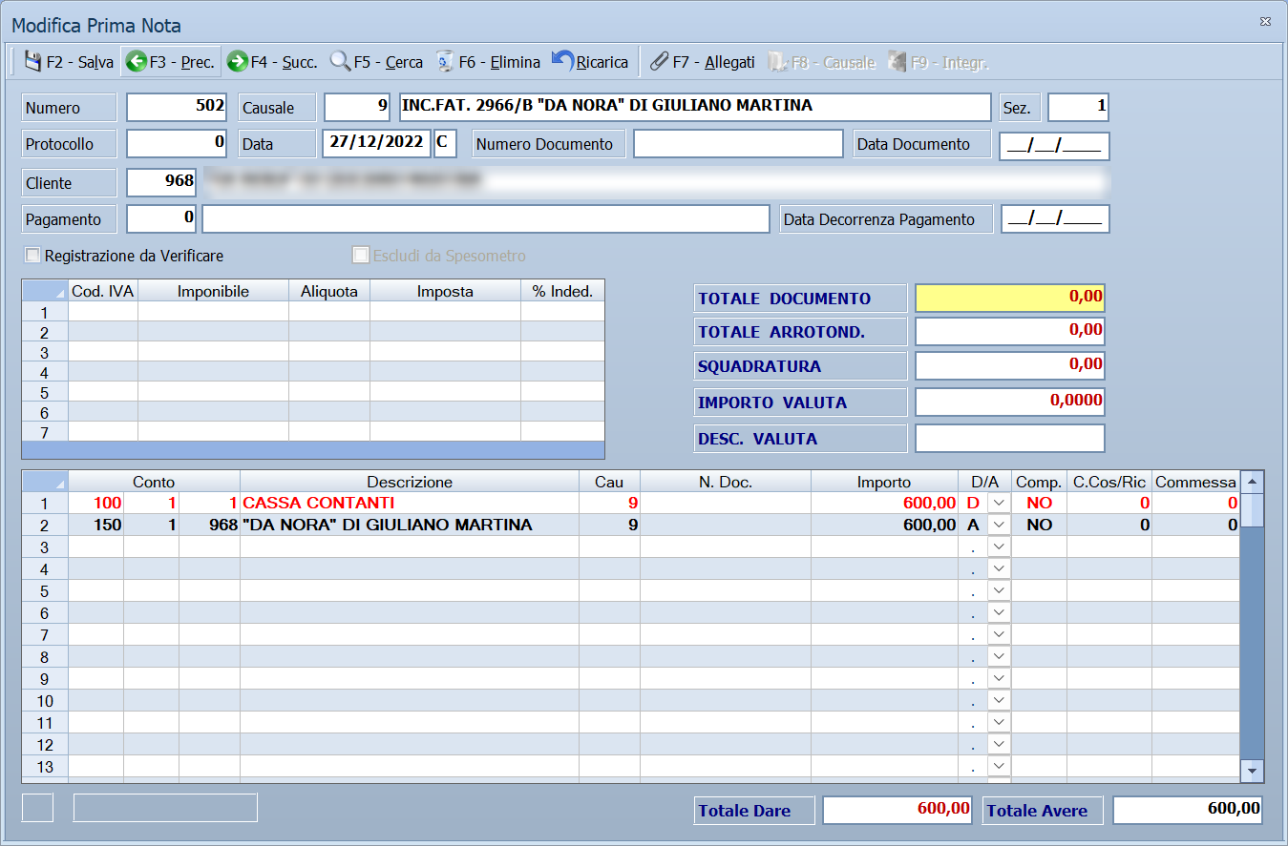Click the Data field 27/12/2022
This screenshot has height=846, width=1288.
376,143
